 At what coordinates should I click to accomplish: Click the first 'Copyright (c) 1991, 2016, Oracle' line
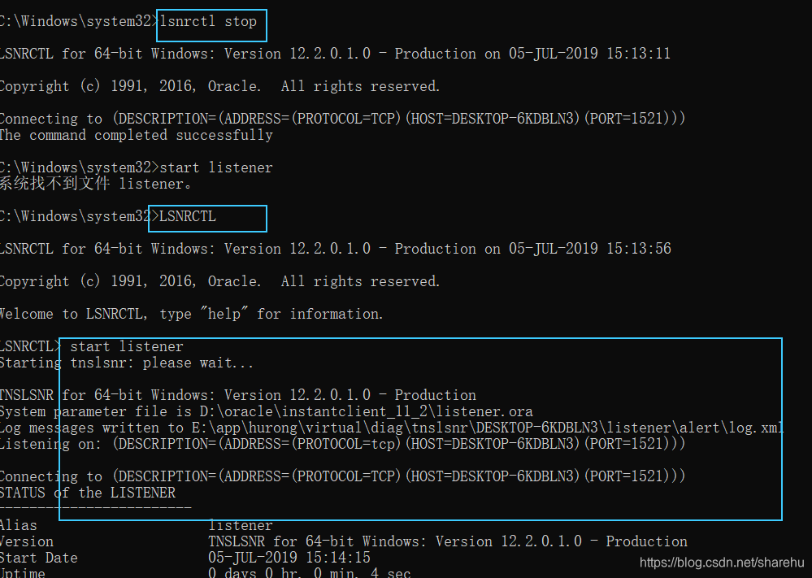219,86
